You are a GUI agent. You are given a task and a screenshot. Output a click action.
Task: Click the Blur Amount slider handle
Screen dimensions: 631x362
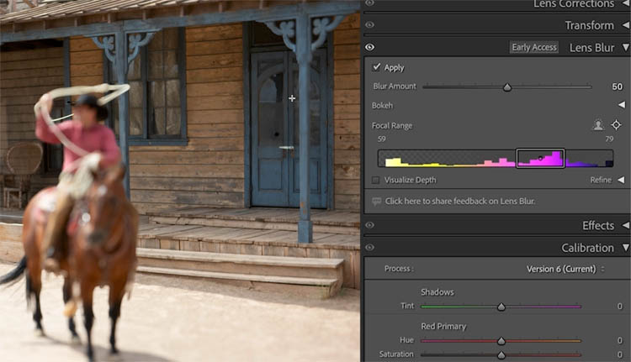[x=507, y=87]
